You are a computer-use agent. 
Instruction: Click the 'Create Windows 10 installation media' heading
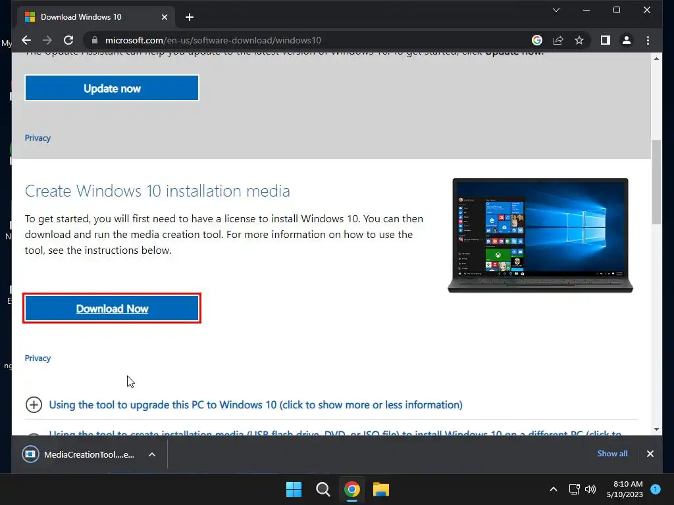pyautogui.click(x=157, y=191)
